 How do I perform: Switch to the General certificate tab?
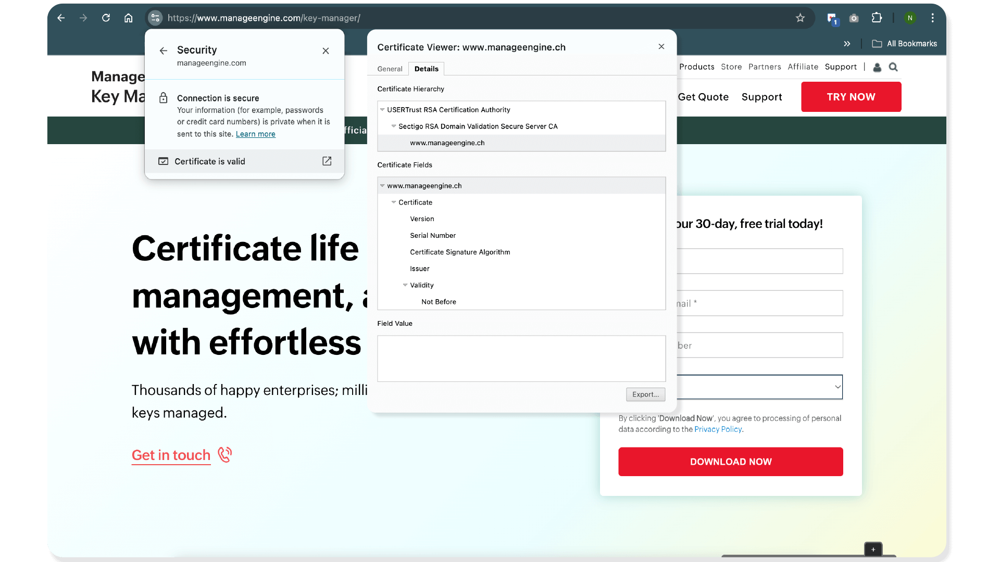(x=390, y=69)
